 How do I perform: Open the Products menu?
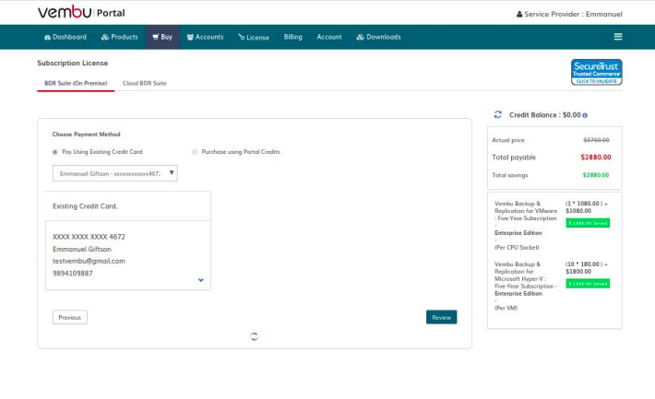[120, 37]
